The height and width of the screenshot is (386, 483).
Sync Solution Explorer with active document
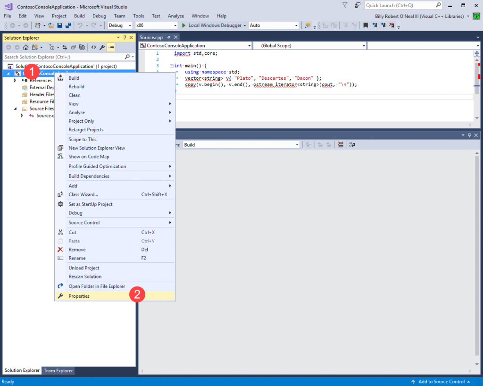point(65,47)
